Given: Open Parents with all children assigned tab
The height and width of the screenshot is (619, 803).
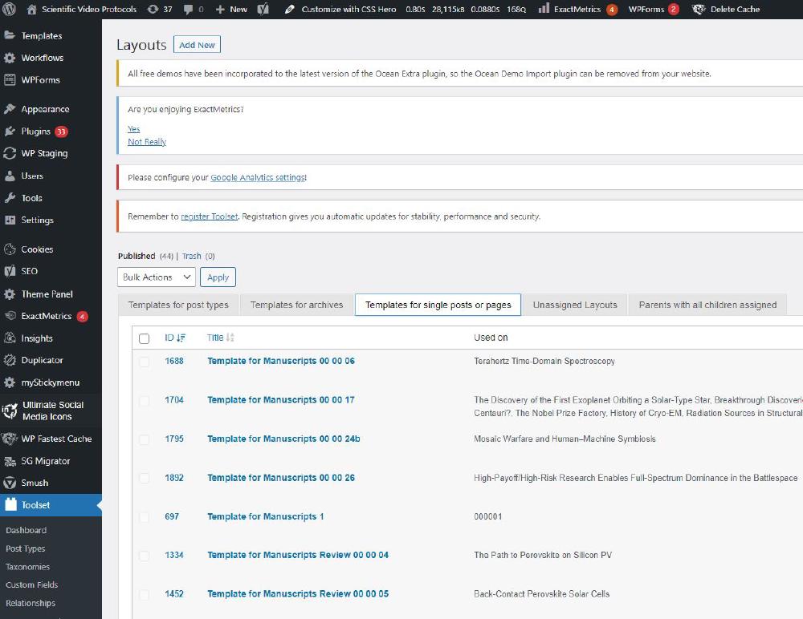Looking at the screenshot, I should point(707,305).
